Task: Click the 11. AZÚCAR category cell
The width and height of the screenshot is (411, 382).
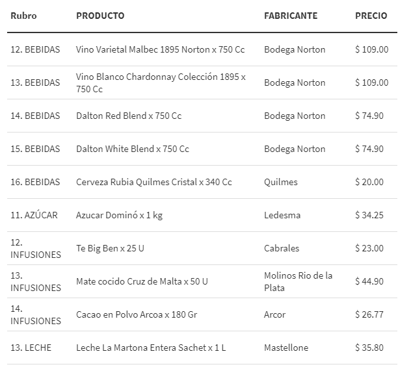Action: [34, 215]
